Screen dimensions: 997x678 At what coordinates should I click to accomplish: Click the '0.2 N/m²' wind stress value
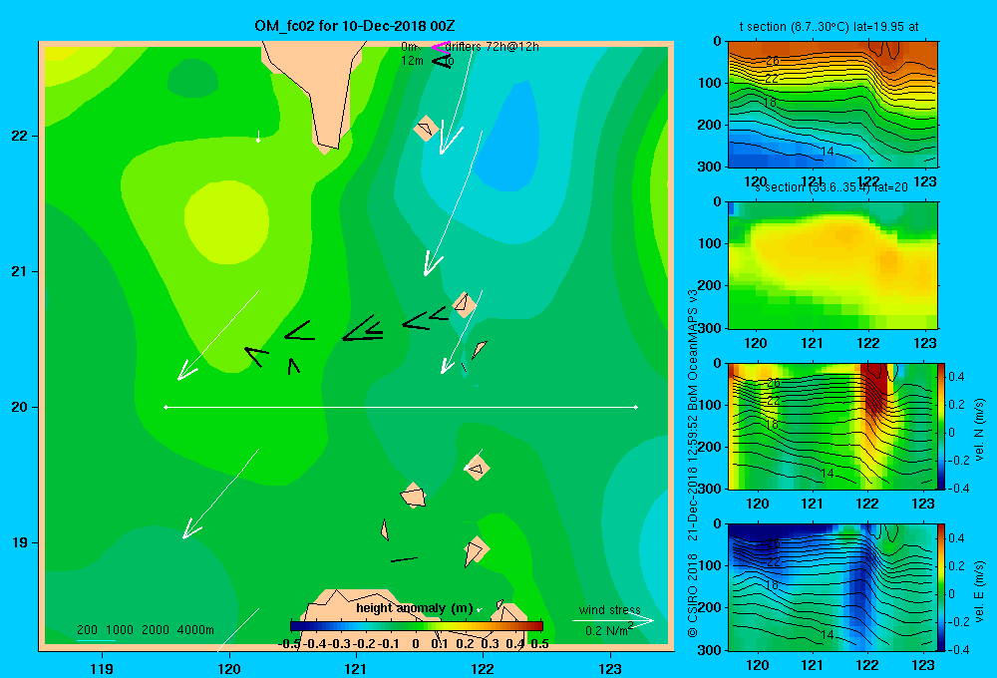coord(608,630)
